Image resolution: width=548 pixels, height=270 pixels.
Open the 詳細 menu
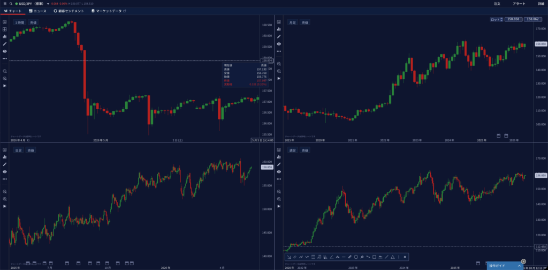[541, 4]
